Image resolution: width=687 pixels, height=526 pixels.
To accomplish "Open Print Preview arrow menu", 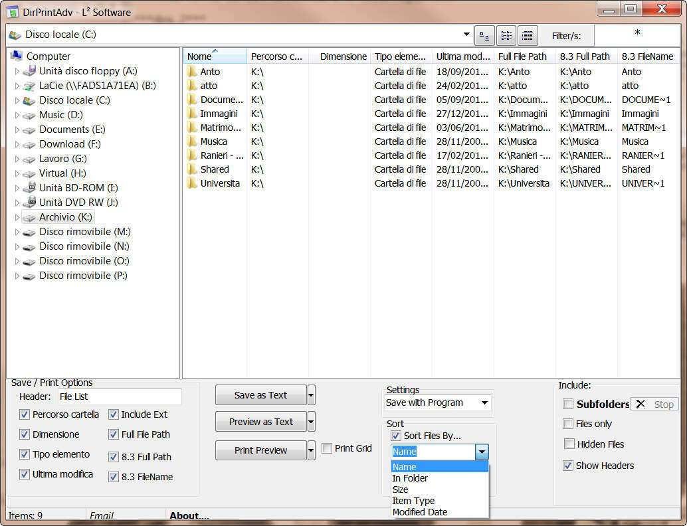I will (x=311, y=450).
